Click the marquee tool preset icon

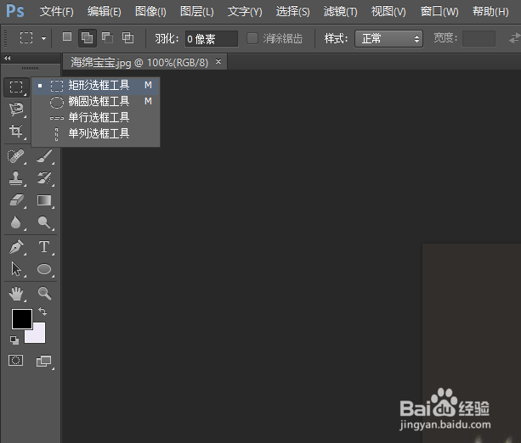(26, 38)
